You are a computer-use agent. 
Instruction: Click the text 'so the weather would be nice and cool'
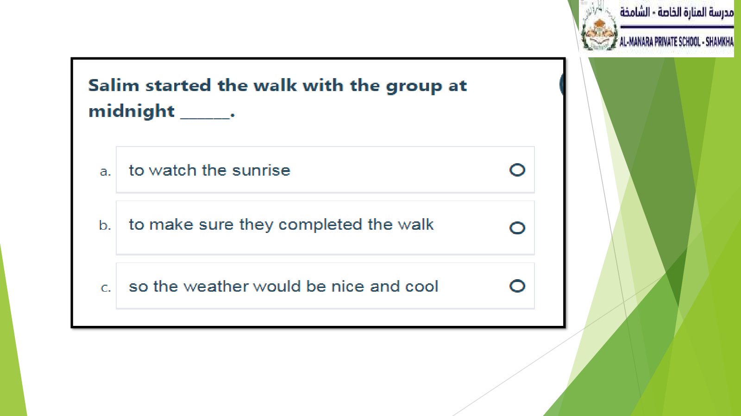283,287
